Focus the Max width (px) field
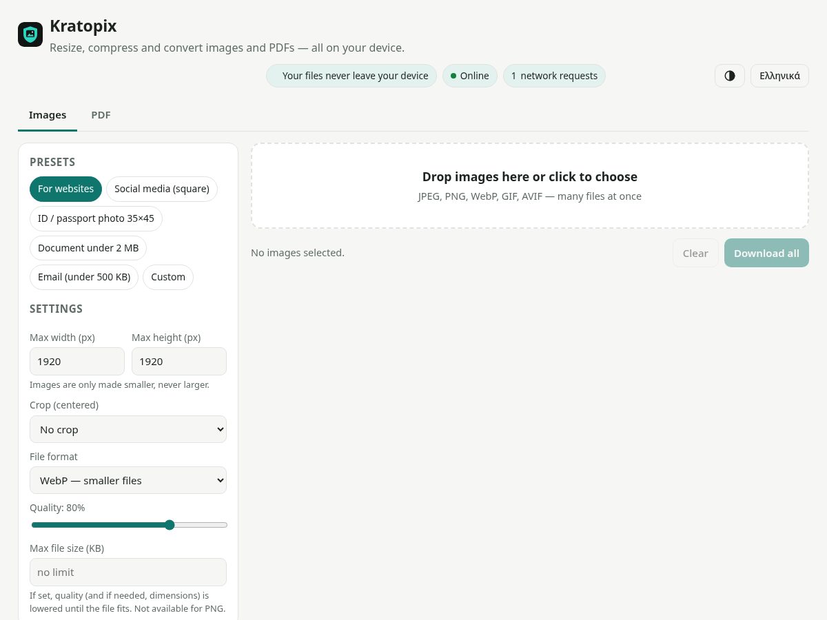 point(77,362)
